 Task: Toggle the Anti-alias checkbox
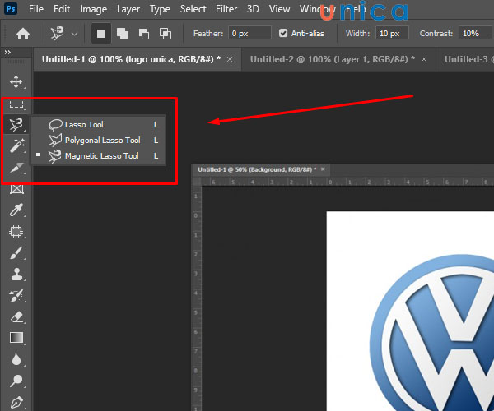(x=283, y=33)
